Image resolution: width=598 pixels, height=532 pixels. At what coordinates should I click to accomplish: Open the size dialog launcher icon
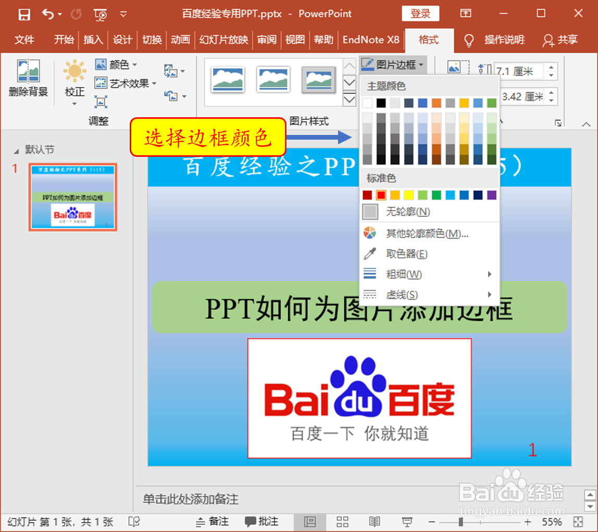pos(558,123)
